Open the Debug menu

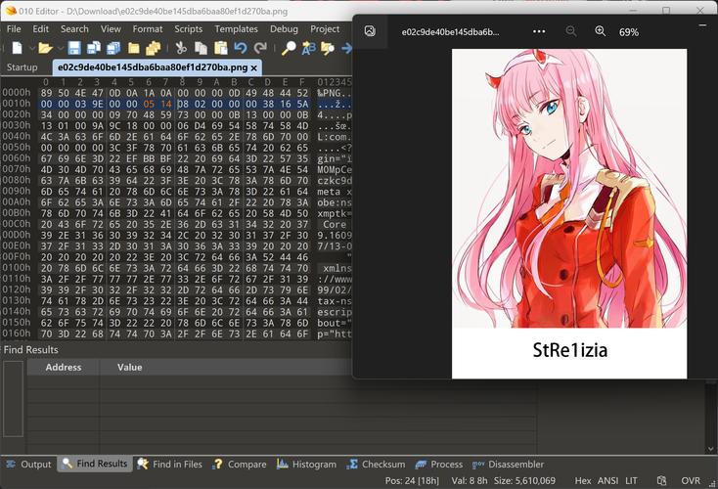pyautogui.click(x=284, y=28)
